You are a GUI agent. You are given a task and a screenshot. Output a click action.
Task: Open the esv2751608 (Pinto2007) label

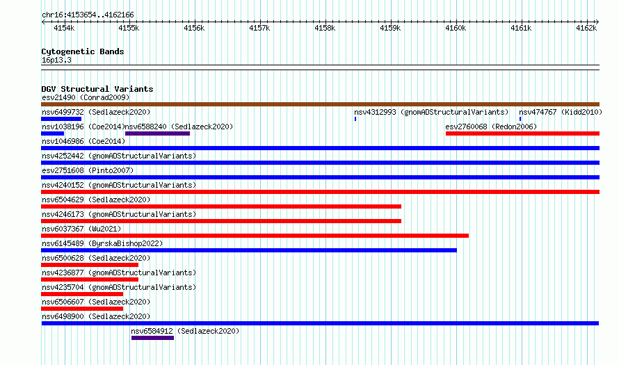click(x=88, y=170)
